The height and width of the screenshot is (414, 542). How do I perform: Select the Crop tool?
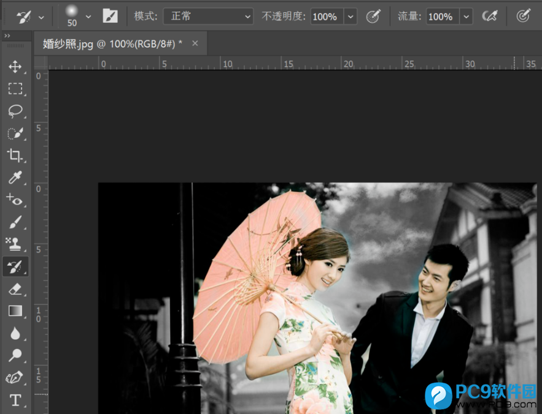tap(15, 156)
